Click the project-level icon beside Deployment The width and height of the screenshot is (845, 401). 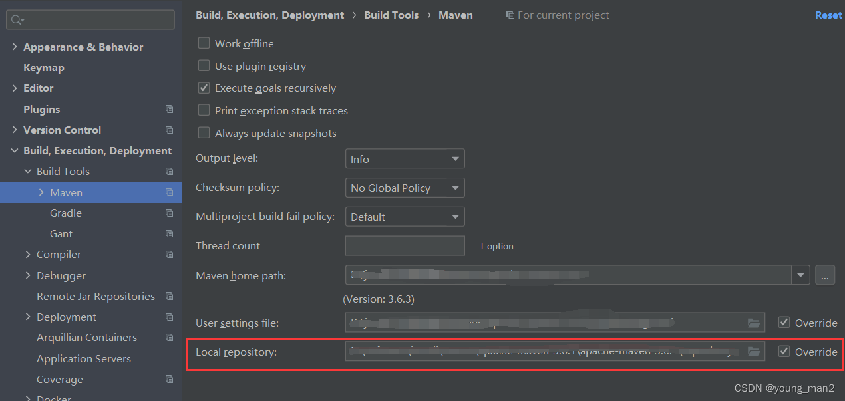coord(169,317)
